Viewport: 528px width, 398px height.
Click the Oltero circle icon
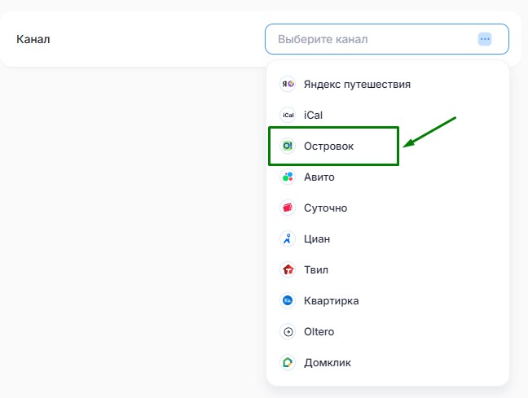coord(287,331)
